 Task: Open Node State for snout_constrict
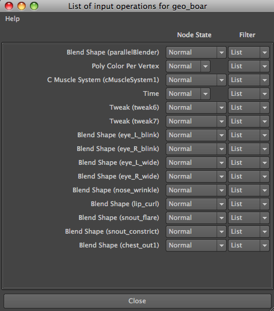(196, 231)
